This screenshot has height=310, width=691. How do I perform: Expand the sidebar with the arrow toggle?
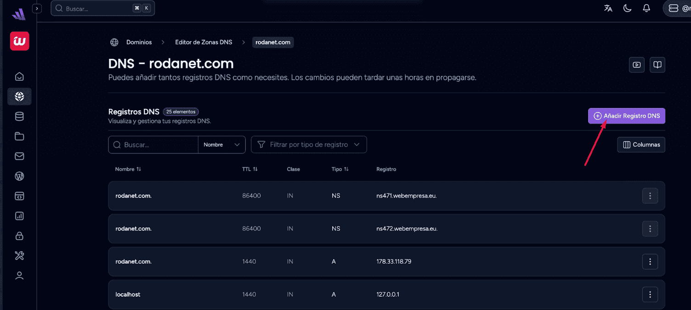pos(37,8)
